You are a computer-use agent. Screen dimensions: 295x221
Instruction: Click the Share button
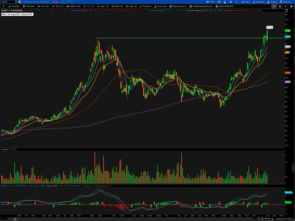tap(210, 2)
